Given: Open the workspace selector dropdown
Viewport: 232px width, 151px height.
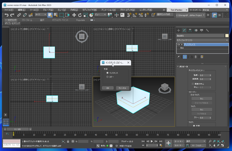Looking at the screenshot, I should (215, 10).
